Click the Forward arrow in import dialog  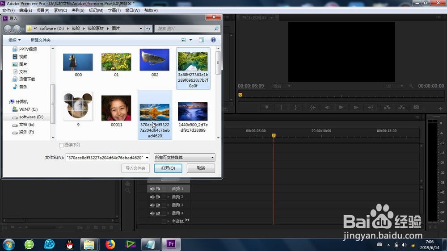coord(17,29)
